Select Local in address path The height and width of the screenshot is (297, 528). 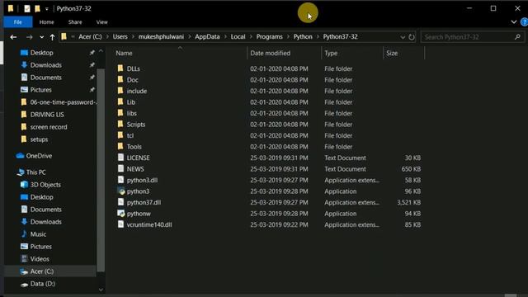tap(238, 36)
